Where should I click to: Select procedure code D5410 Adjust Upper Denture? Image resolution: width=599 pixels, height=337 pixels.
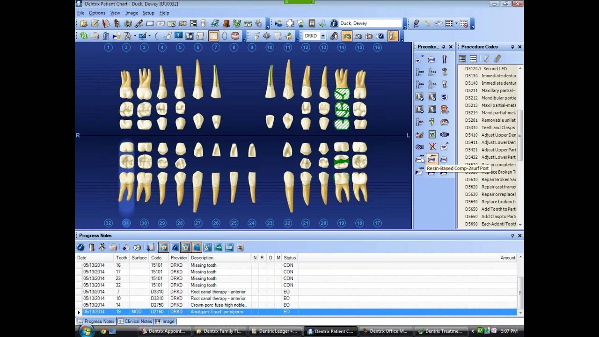pos(490,135)
